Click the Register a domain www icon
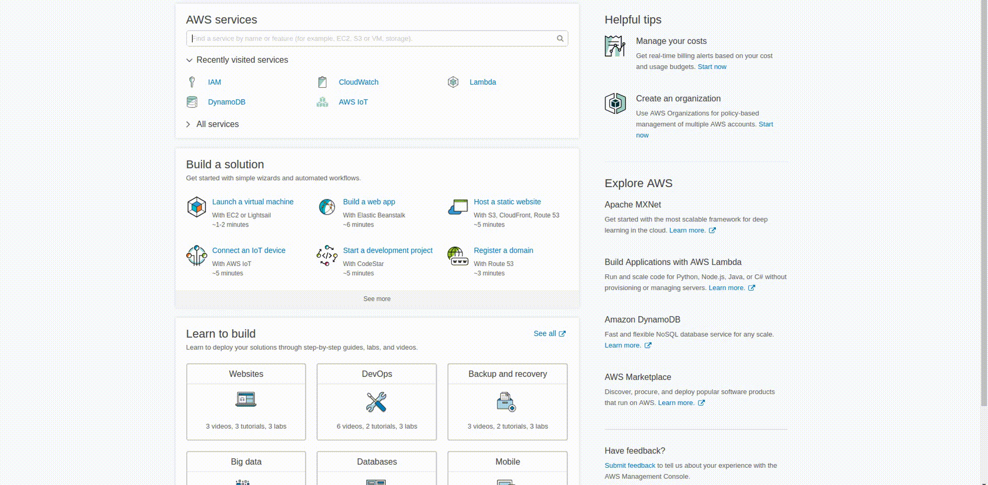 [457, 256]
